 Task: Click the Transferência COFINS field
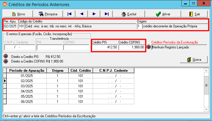[76, 47]
